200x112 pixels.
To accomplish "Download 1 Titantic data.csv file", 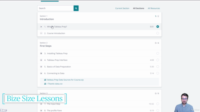I will pyautogui.click(x=54, y=84).
